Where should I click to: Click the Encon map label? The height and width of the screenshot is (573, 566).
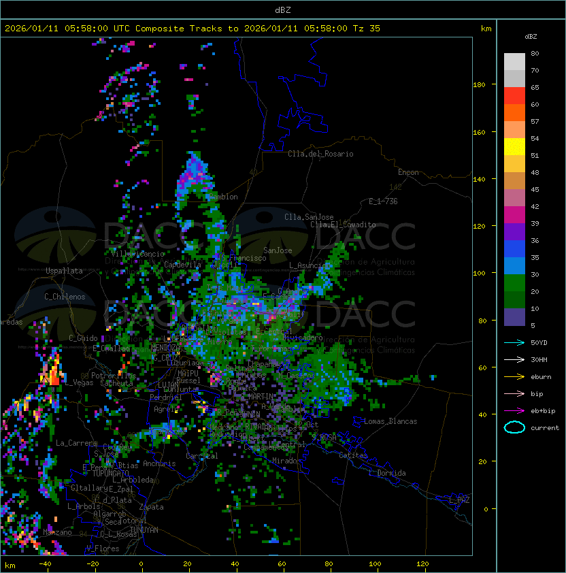[x=408, y=172]
